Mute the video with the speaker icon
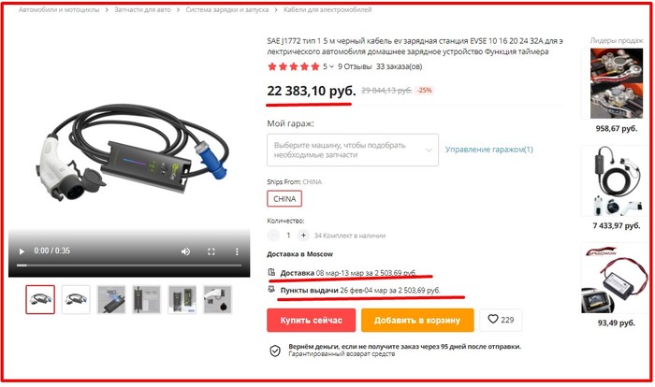The image size is (655, 387). (x=185, y=251)
